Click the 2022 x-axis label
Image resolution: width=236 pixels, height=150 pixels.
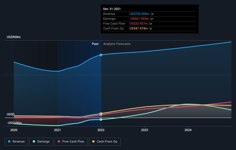point(101,130)
